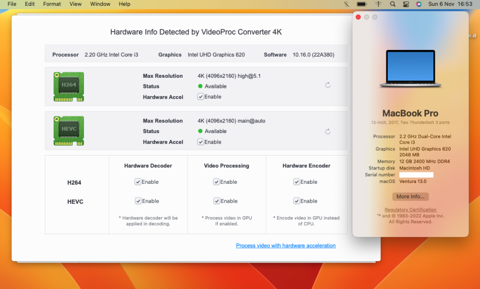Open Spotlight search in menu bar
This screenshot has height=289, width=480.
tap(393, 4)
